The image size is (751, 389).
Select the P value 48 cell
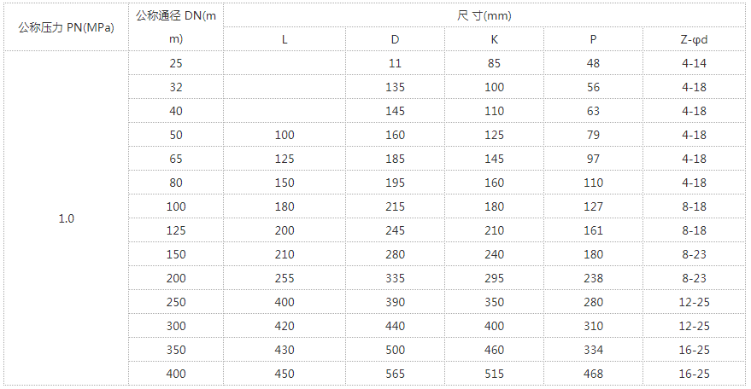pos(594,63)
